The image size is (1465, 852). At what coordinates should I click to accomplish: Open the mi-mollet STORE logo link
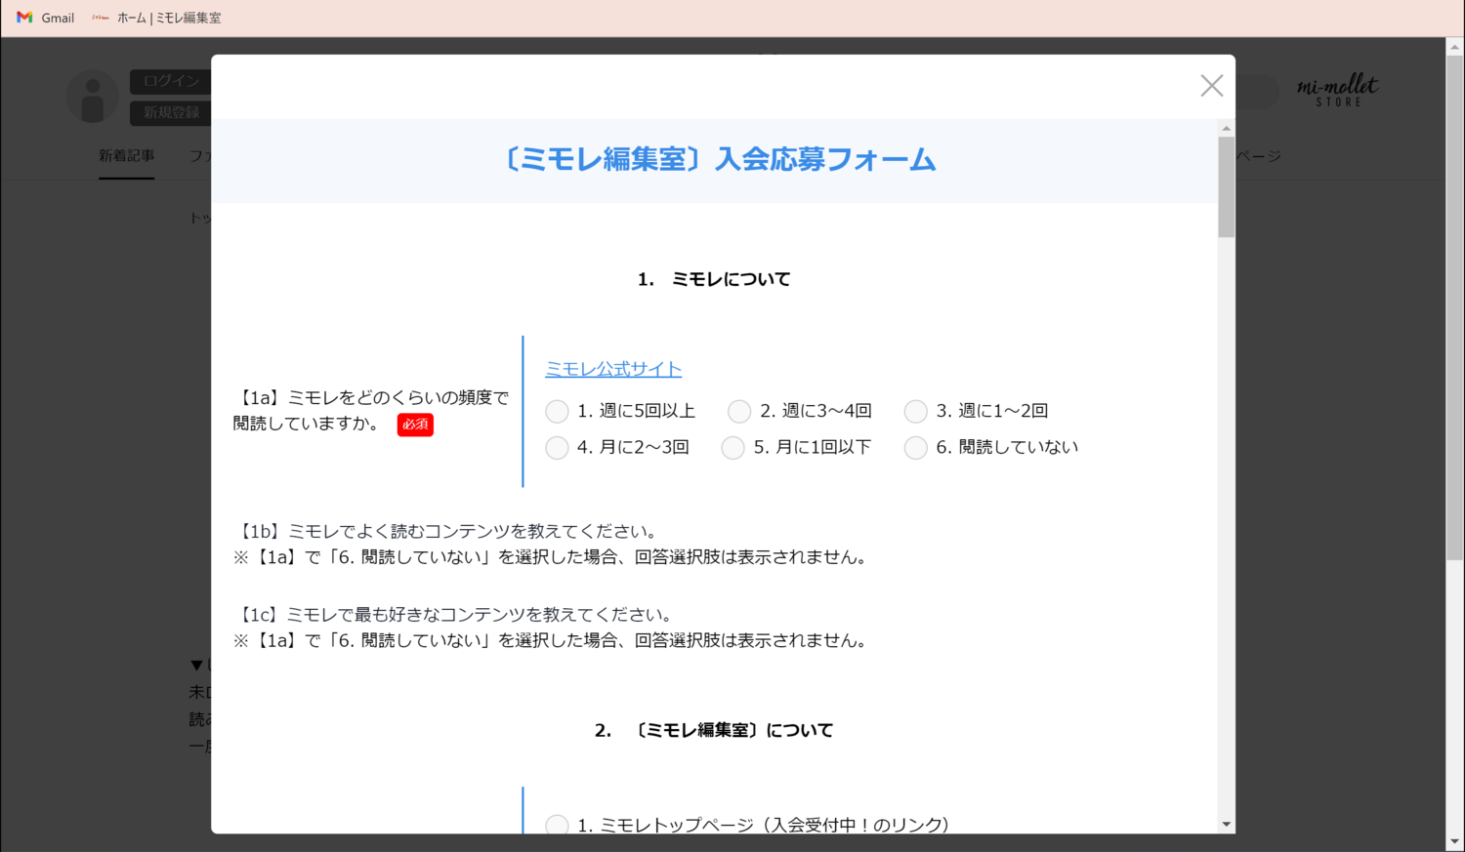tap(1338, 91)
